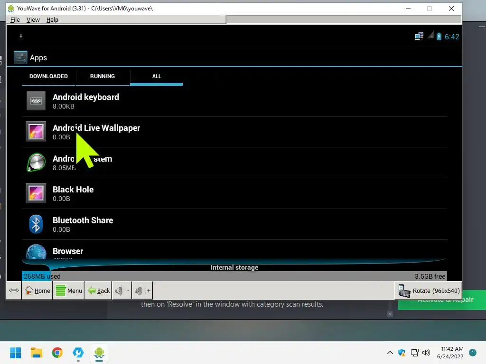The image size is (486, 364).
Task: Open the Android keyboard app icon
Action: point(36,101)
